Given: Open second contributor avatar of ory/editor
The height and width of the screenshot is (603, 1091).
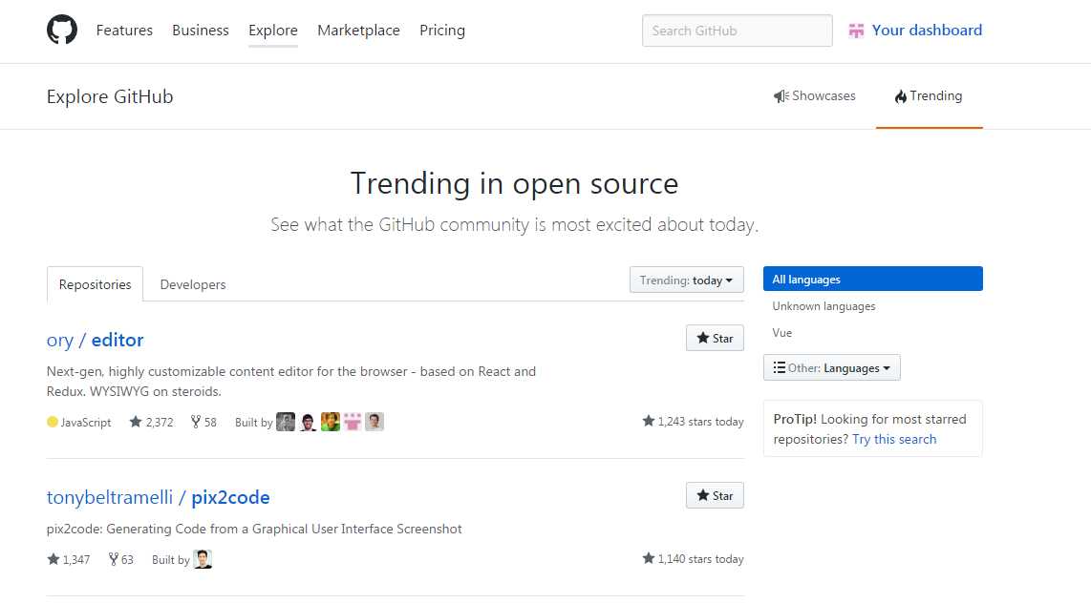Looking at the screenshot, I should (308, 422).
